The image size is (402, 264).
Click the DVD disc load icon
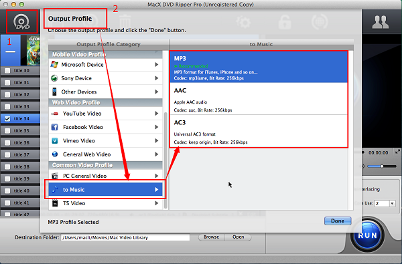[x=22, y=21]
